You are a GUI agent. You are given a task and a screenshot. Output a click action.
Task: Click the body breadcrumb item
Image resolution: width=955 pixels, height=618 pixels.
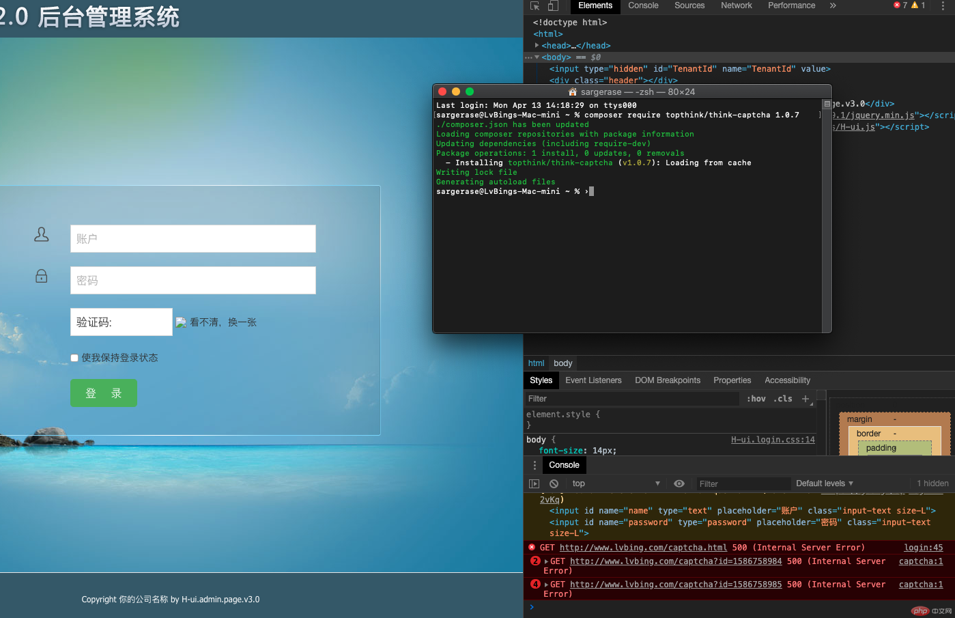point(562,363)
